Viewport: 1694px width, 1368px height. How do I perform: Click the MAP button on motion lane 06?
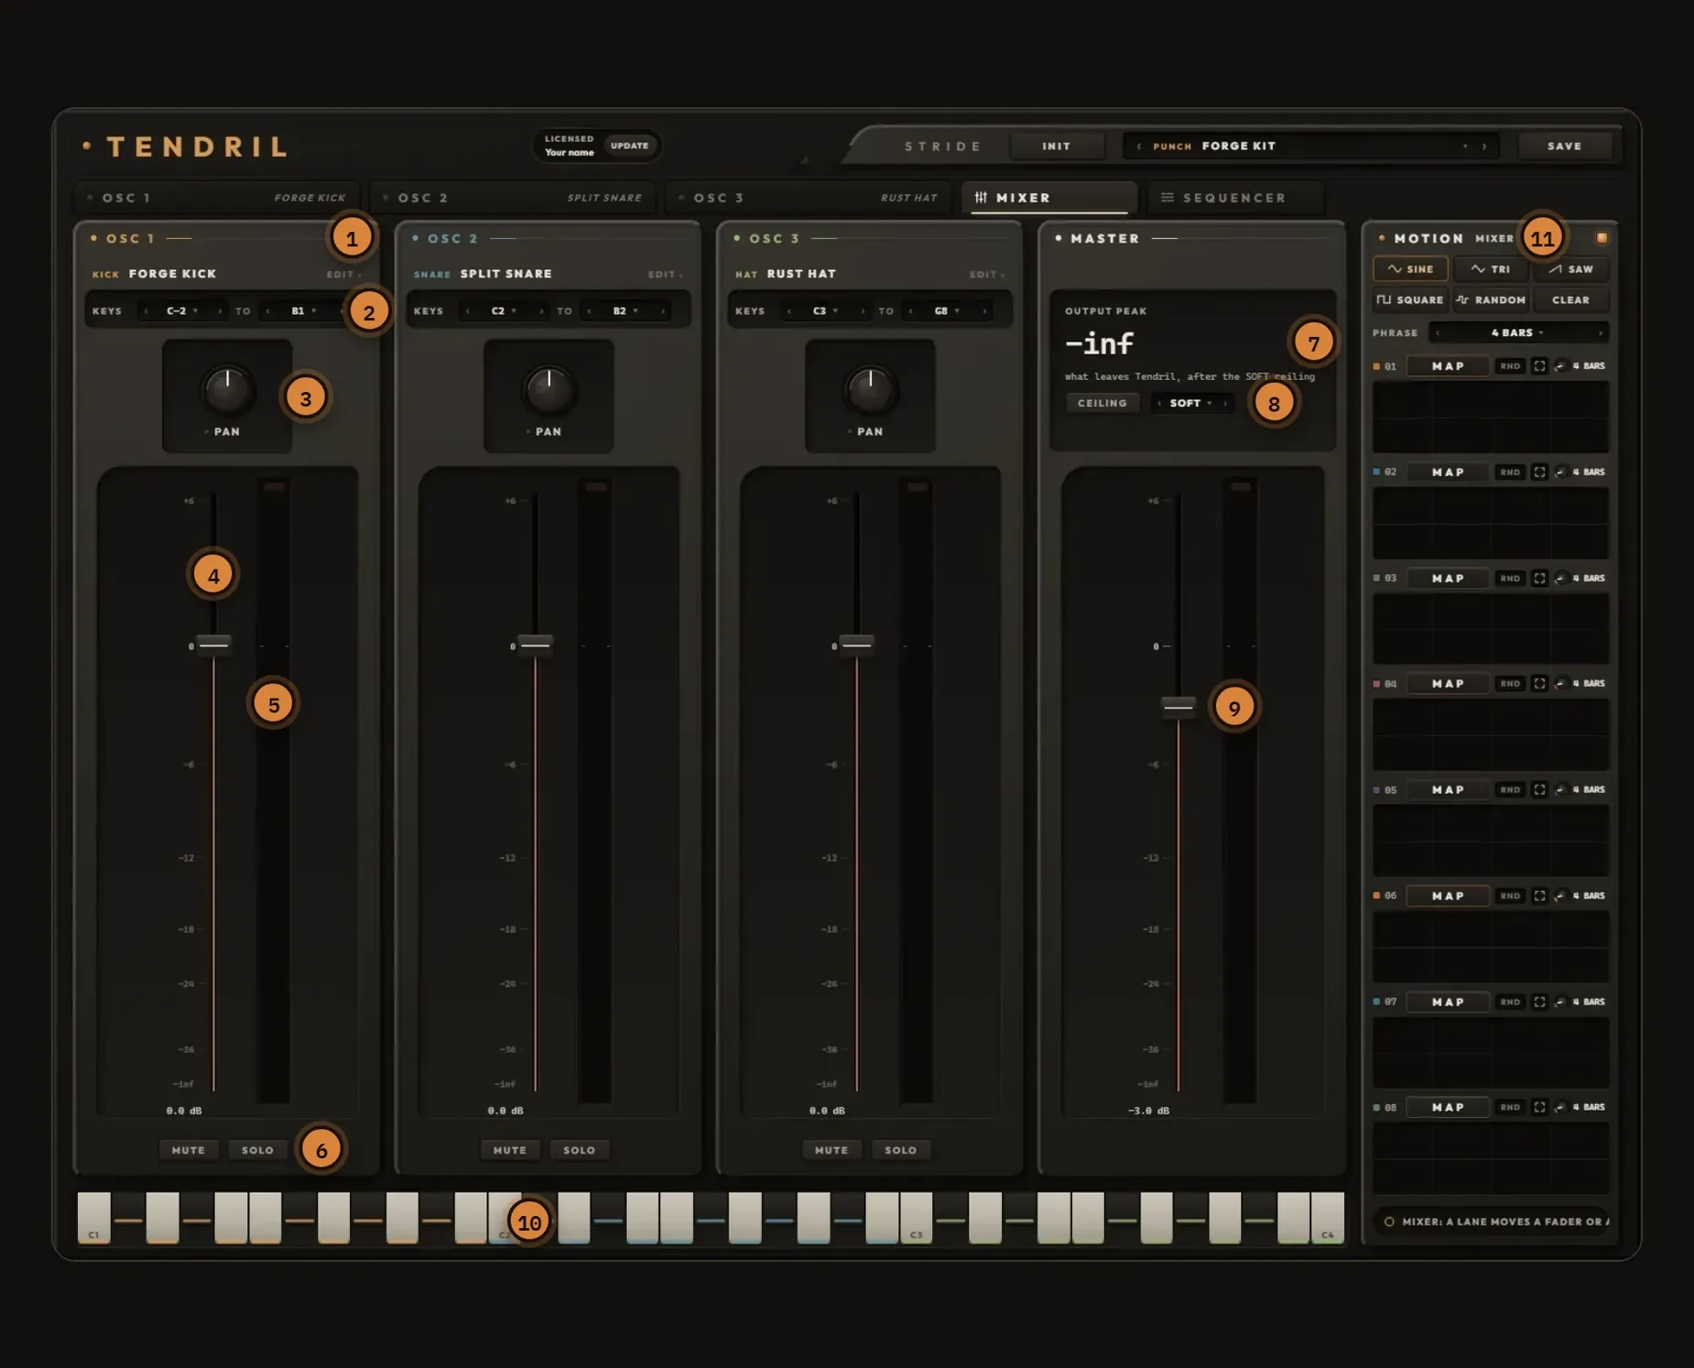(x=1448, y=896)
